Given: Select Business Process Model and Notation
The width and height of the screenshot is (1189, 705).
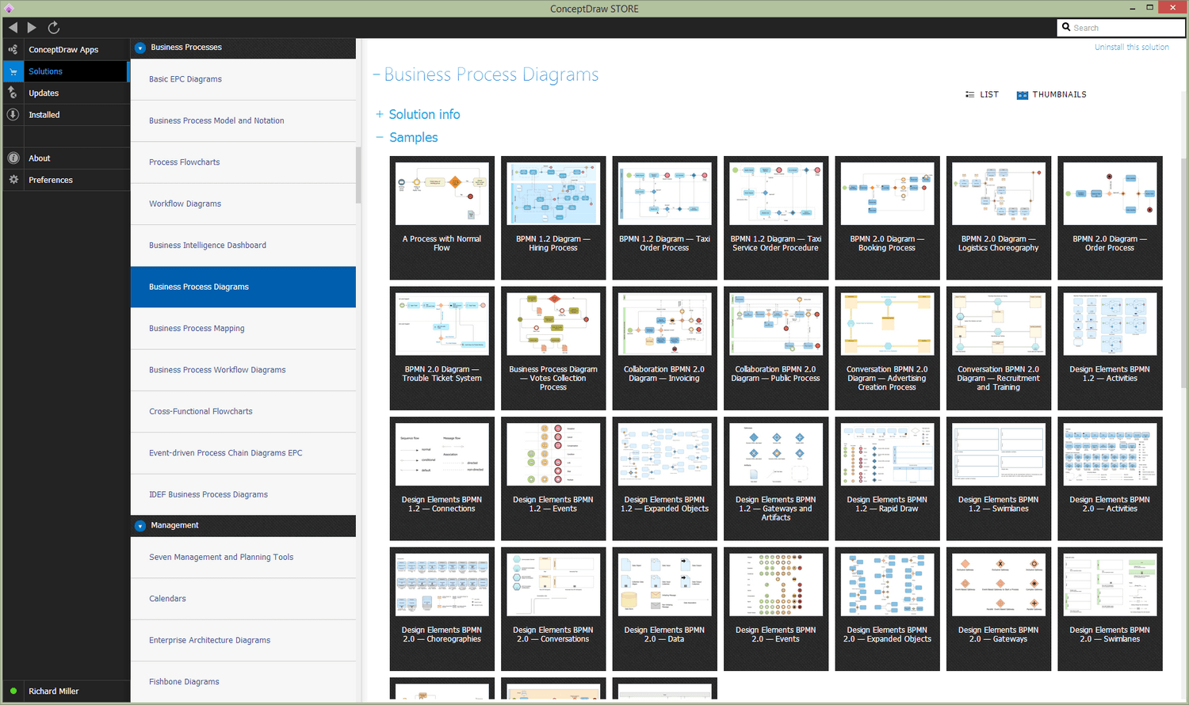Looking at the screenshot, I should click(243, 121).
